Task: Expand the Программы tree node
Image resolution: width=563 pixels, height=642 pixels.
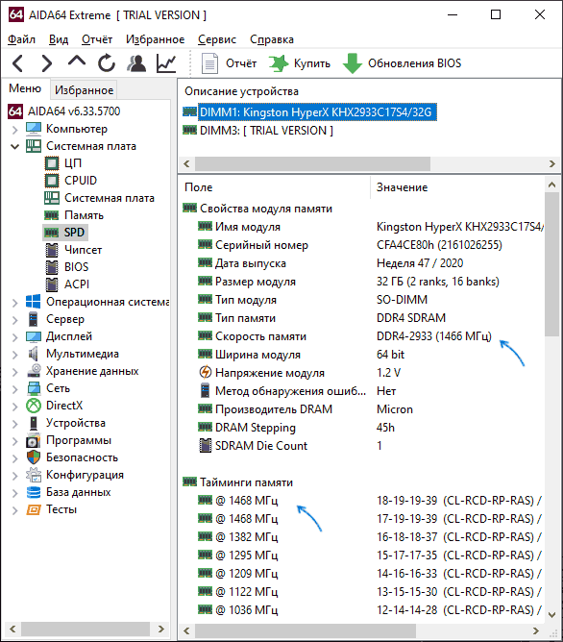Action: (14, 441)
